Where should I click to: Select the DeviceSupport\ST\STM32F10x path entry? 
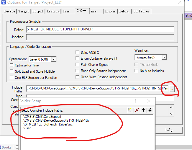pyautogui.click(x=55, y=120)
